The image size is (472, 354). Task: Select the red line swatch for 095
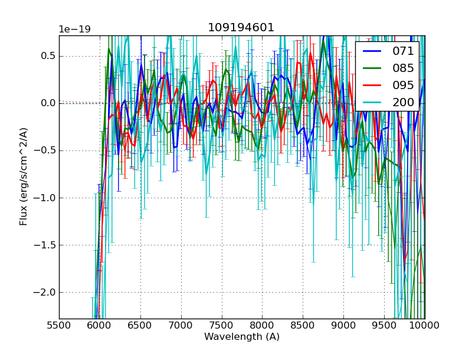(372, 85)
